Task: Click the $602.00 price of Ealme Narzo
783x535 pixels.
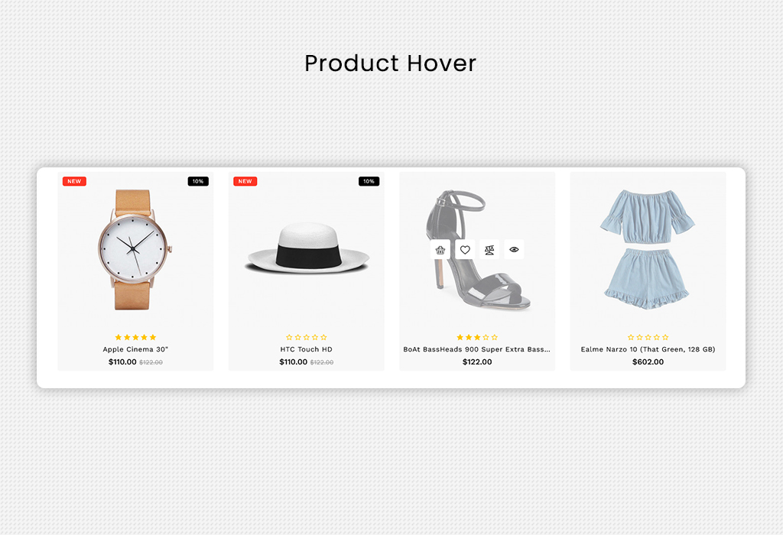Action: [x=648, y=362]
